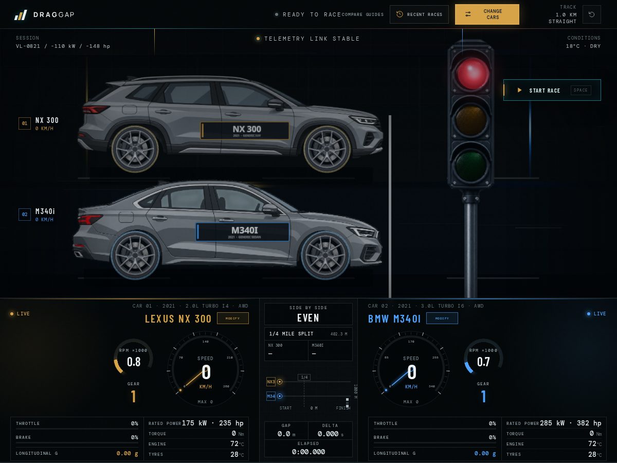Modify the BMW M340i
617x463 pixels.
[x=442, y=318]
